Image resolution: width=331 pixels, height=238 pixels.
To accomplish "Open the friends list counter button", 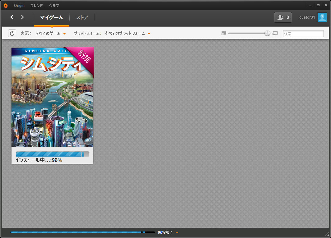I will [x=283, y=17].
